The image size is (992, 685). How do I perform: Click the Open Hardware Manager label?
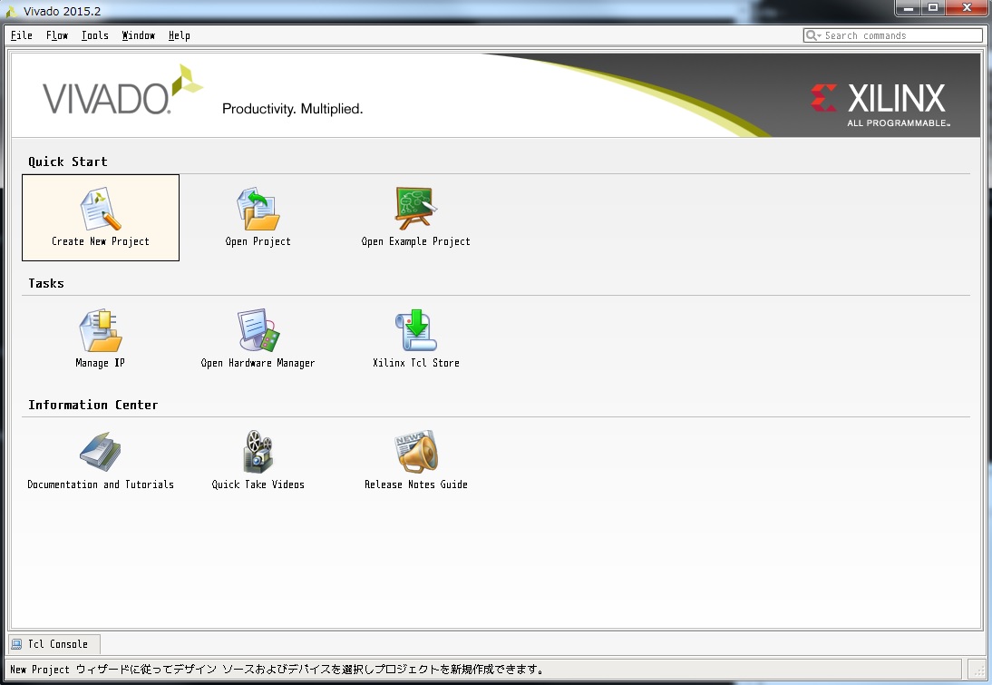point(258,363)
